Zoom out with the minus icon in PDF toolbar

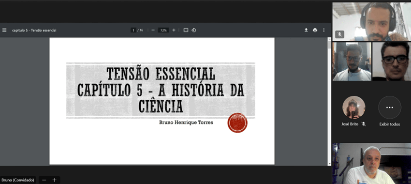(153, 30)
